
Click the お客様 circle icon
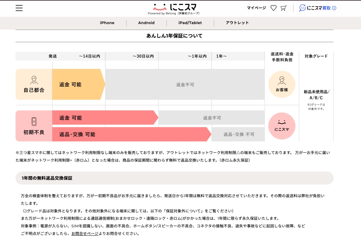[x=282, y=84]
